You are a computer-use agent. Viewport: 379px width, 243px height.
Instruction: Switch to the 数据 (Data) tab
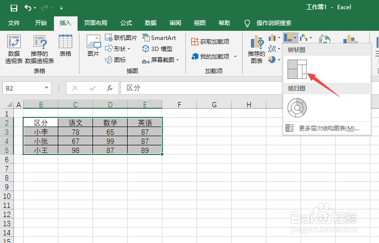[x=151, y=23]
